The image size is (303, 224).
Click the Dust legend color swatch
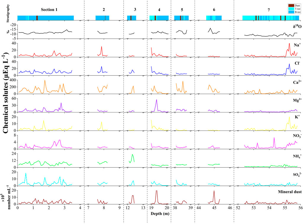tap(291, 6)
